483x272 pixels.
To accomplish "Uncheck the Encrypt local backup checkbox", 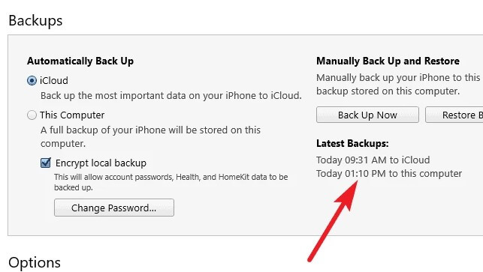I will pos(46,163).
